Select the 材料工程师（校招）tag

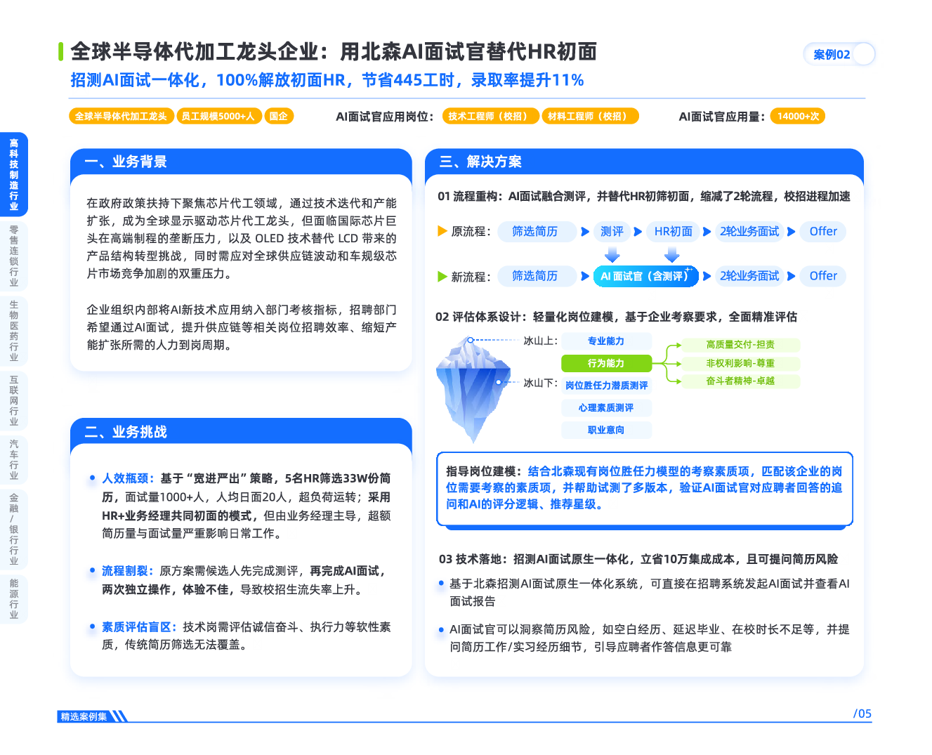(x=590, y=116)
